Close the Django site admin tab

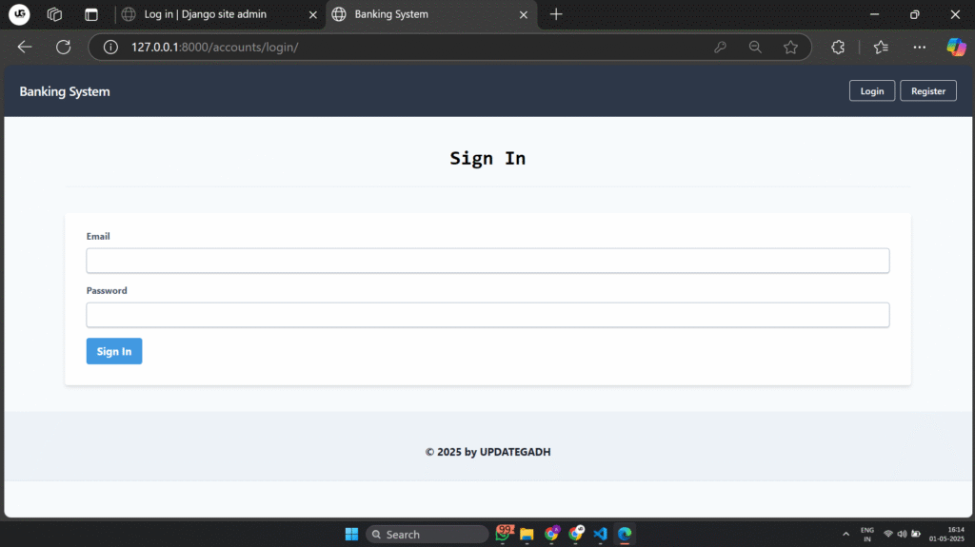click(x=312, y=14)
